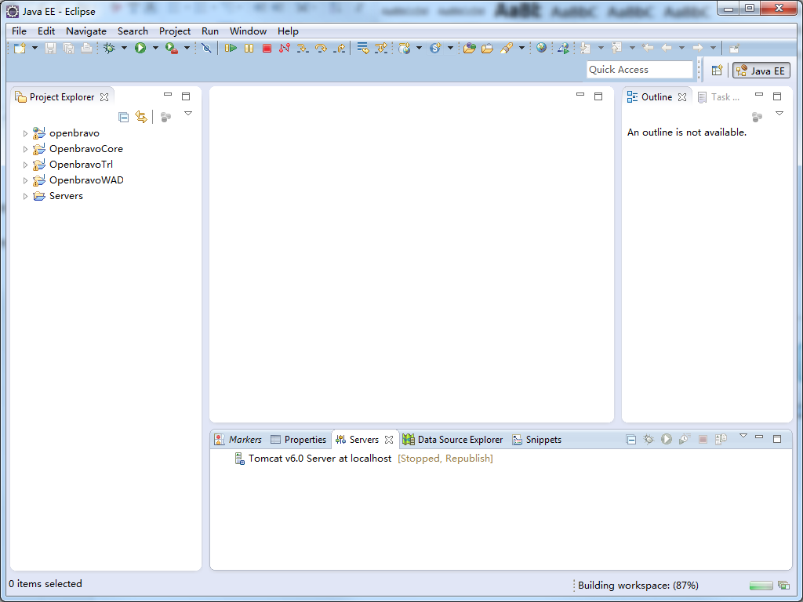Expand the openbravo project node
This screenshot has width=803, height=602.
[25, 133]
